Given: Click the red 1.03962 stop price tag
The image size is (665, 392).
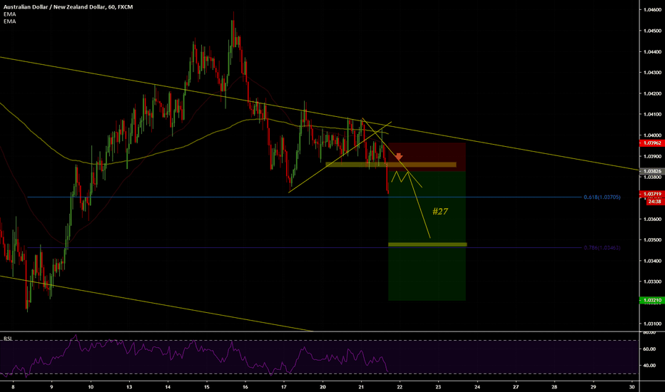Looking at the screenshot, I should 654,143.
